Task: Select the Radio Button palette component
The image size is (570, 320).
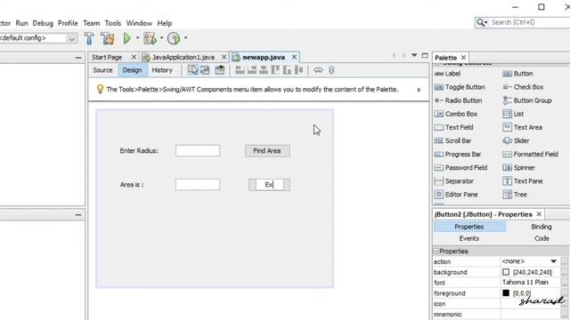Action: (458, 100)
